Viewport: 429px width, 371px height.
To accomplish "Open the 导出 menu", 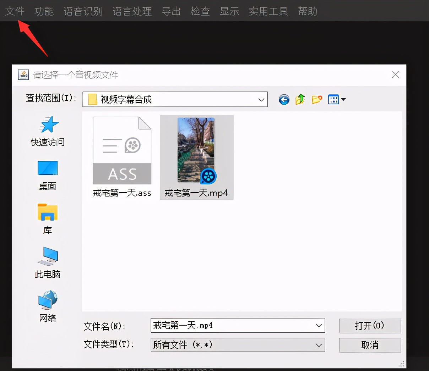I will click(x=171, y=11).
